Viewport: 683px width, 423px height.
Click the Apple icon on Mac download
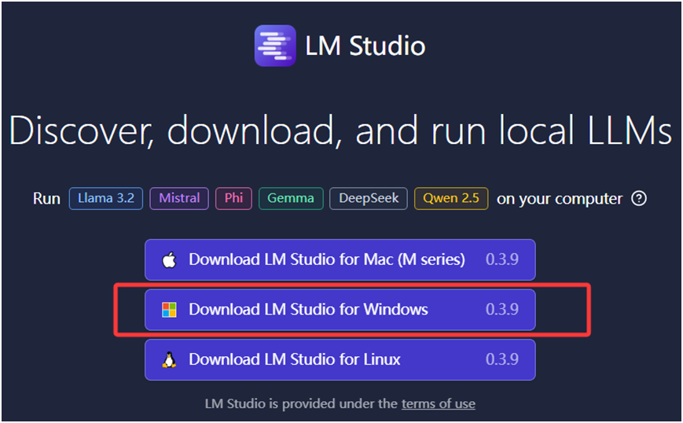point(169,259)
